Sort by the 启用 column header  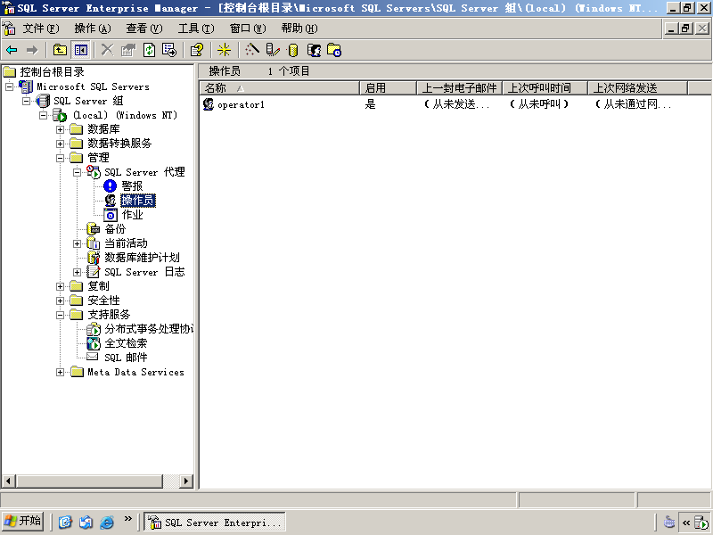coord(388,87)
